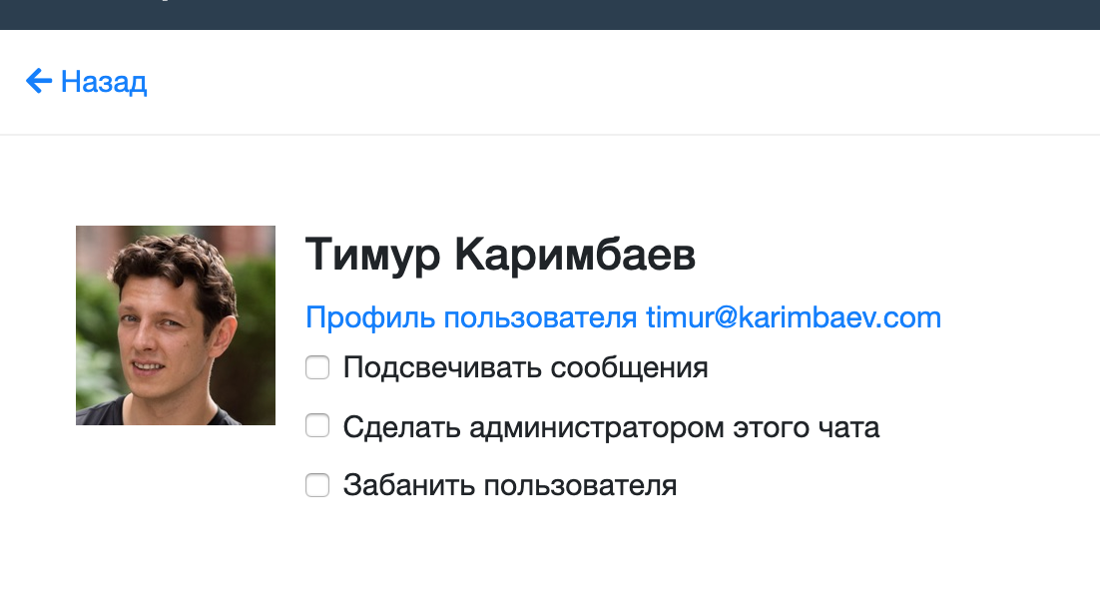The width and height of the screenshot is (1100, 591).
Task: Select the "Тимур Каримбаев" name heading
Action: (500, 255)
